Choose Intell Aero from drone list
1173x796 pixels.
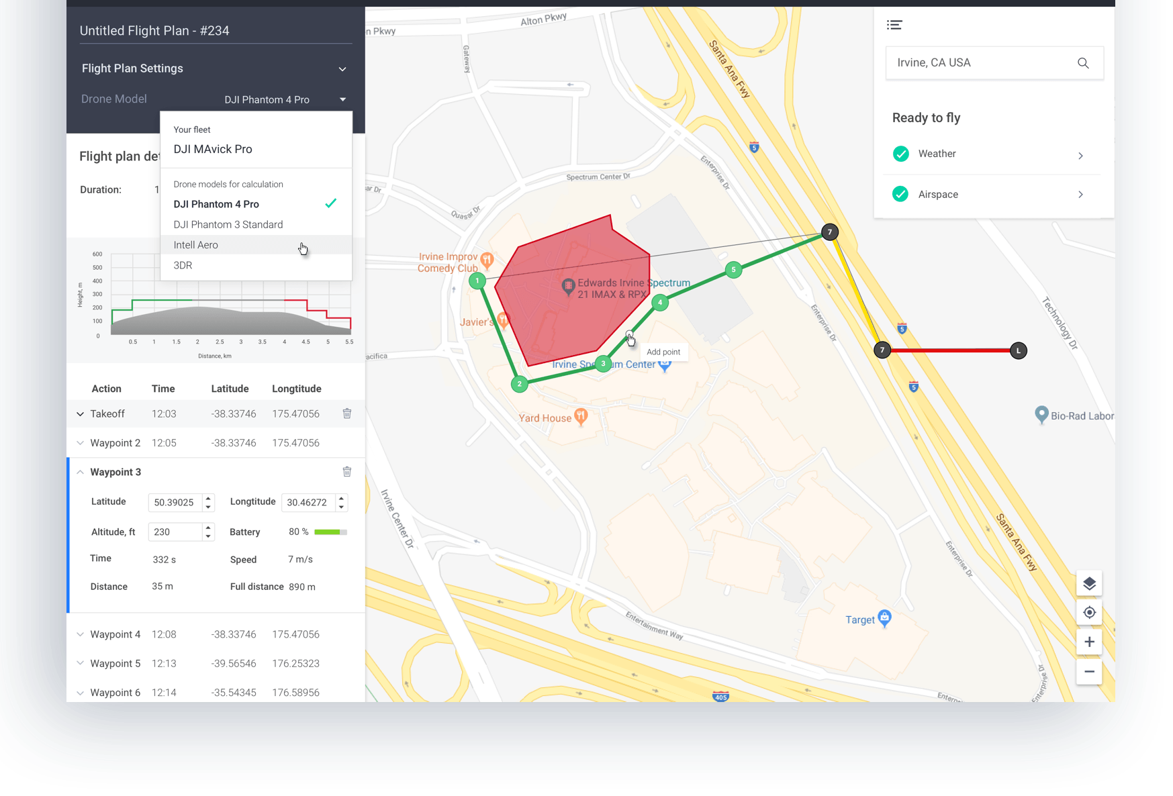click(196, 245)
